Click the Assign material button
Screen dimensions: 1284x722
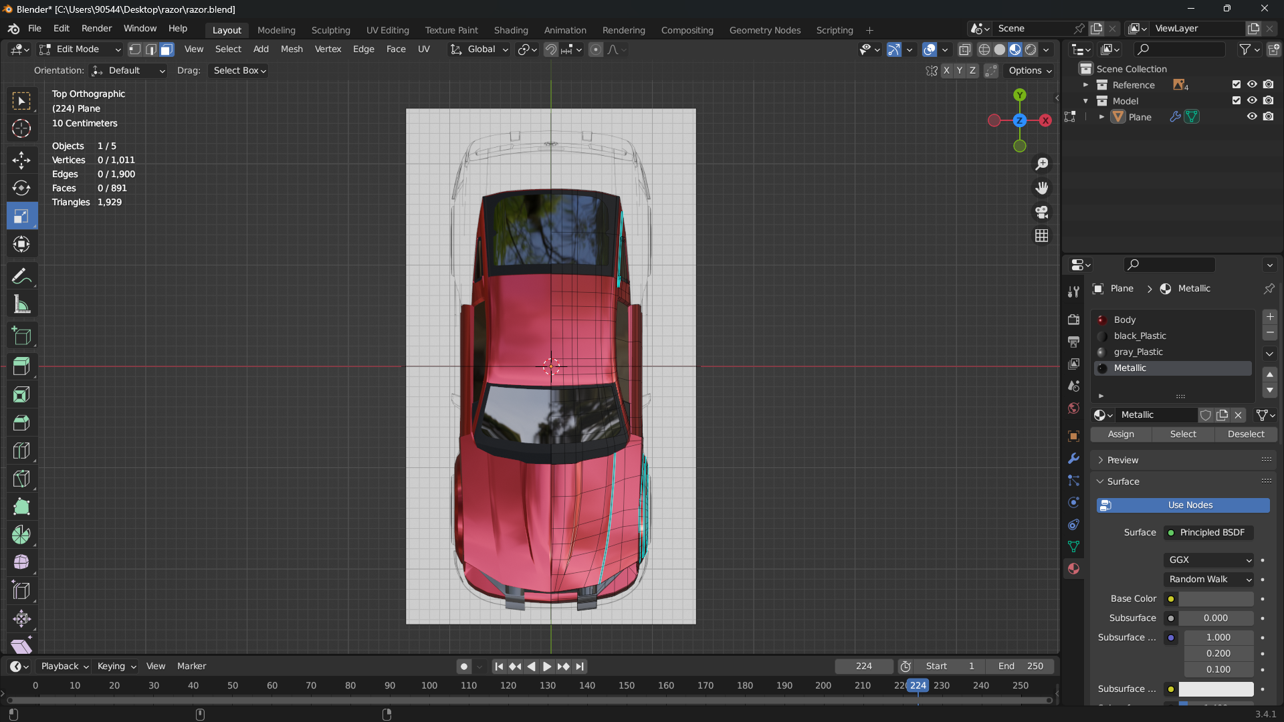[1121, 434]
